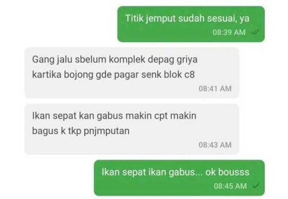Tap the 'Titik jemput sudah sesuai, ya' message
Screen dimensions: 288x199
(x=191, y=24)
